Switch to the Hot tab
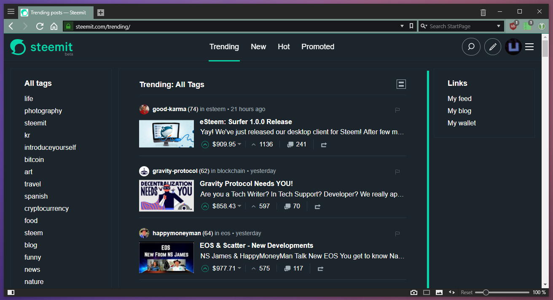 (x=284, y=47)
